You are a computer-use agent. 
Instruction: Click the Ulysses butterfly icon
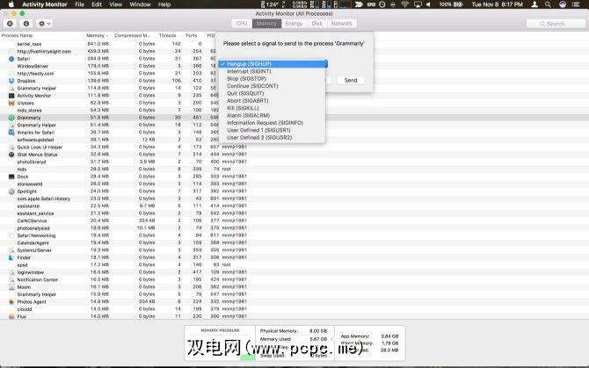click(11, 102)
